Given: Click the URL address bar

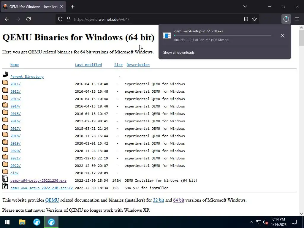Looking at the screenshot, I should pyautogui.click(x=157, y=19).
